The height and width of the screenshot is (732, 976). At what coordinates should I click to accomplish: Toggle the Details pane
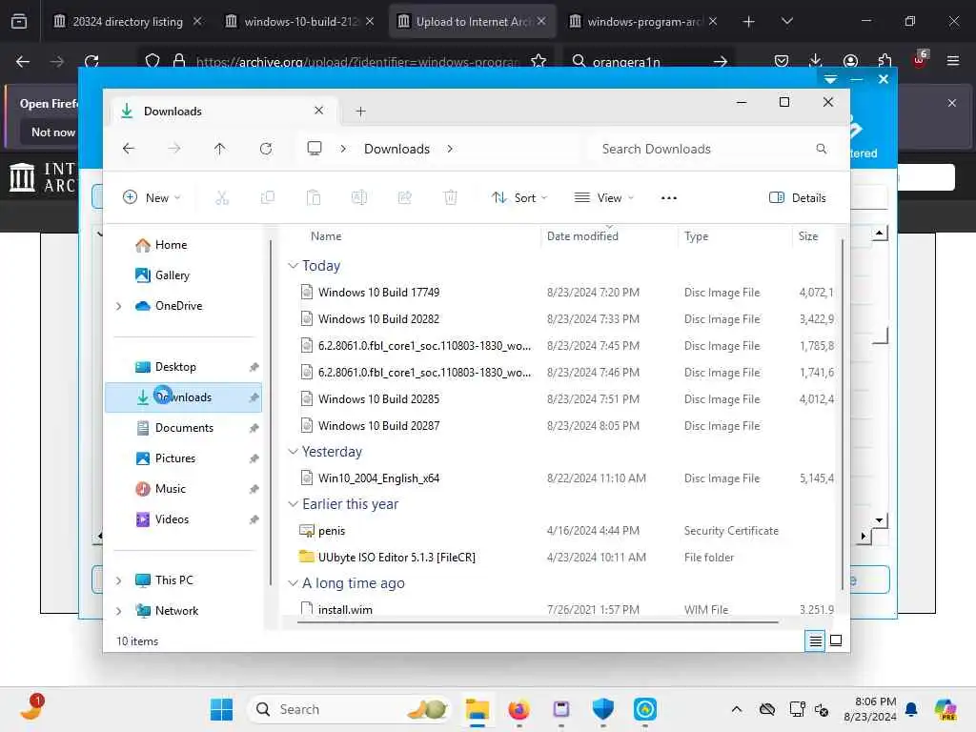(x=798, y=198)
